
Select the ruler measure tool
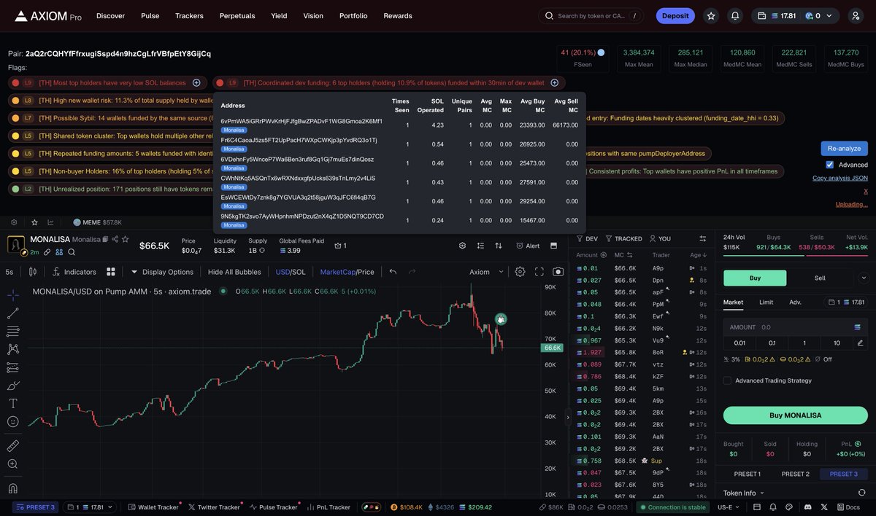[x=12, y=445]
